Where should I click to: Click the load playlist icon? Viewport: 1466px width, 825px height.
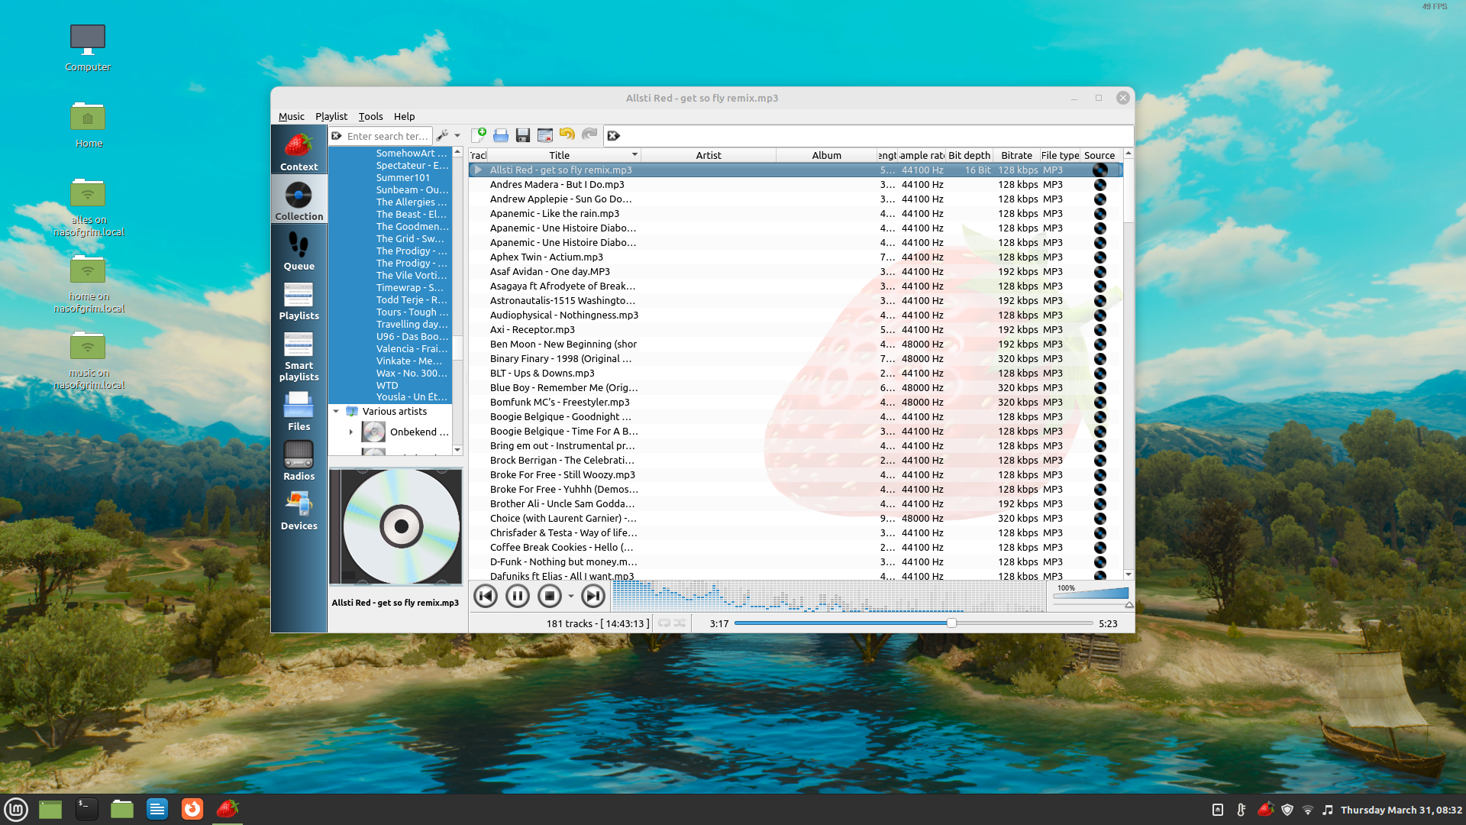[501, 135]
